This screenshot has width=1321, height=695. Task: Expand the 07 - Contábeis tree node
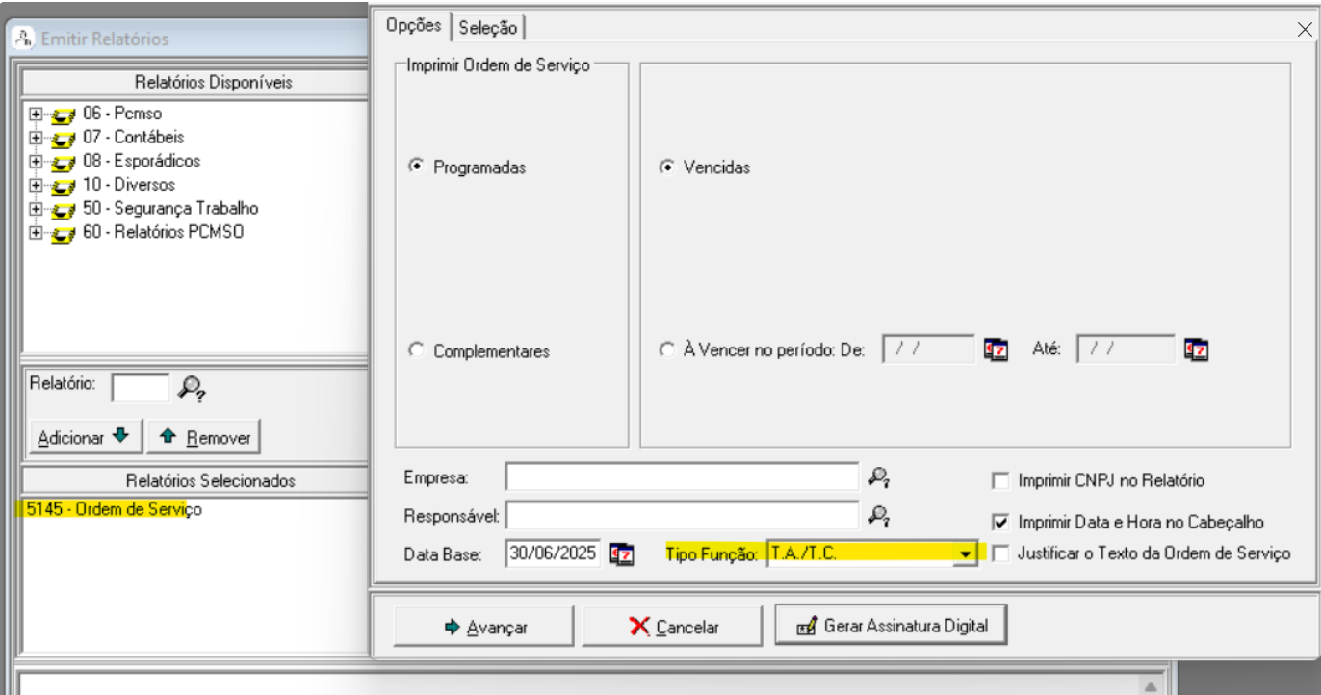pos(37,138)
